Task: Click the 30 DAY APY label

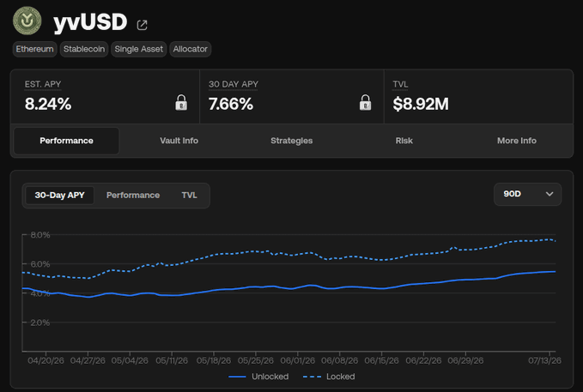Action: tap(234, 84)
